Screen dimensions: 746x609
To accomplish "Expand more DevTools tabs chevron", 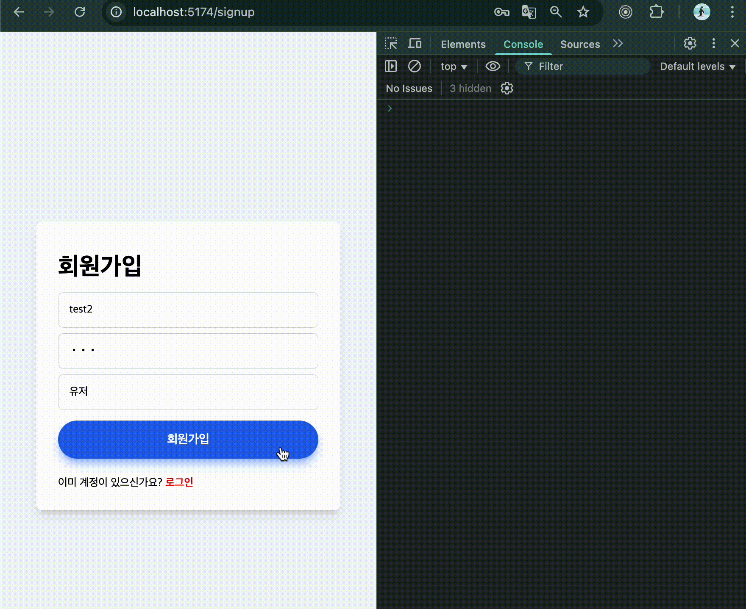I will coord(618,44).
